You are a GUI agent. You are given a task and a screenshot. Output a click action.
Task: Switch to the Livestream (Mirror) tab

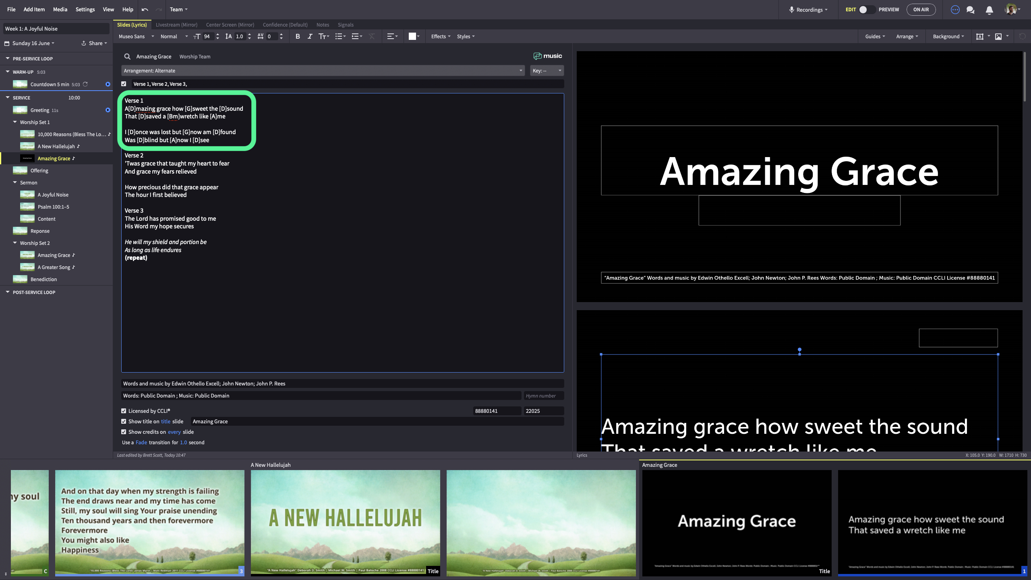point(176,25)
